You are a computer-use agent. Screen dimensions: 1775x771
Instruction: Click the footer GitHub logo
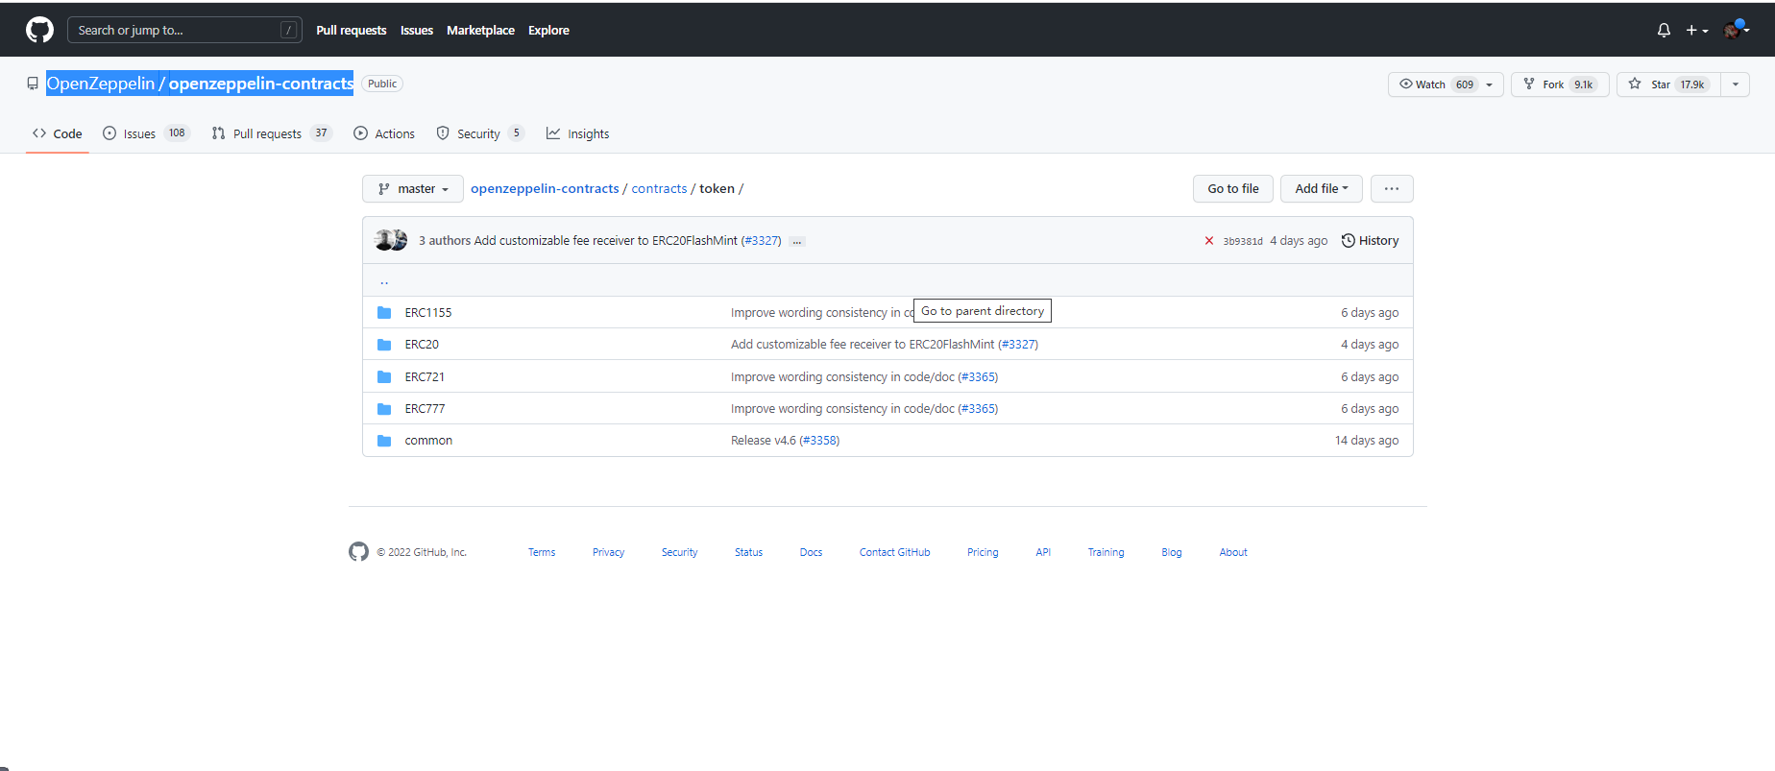358,552
